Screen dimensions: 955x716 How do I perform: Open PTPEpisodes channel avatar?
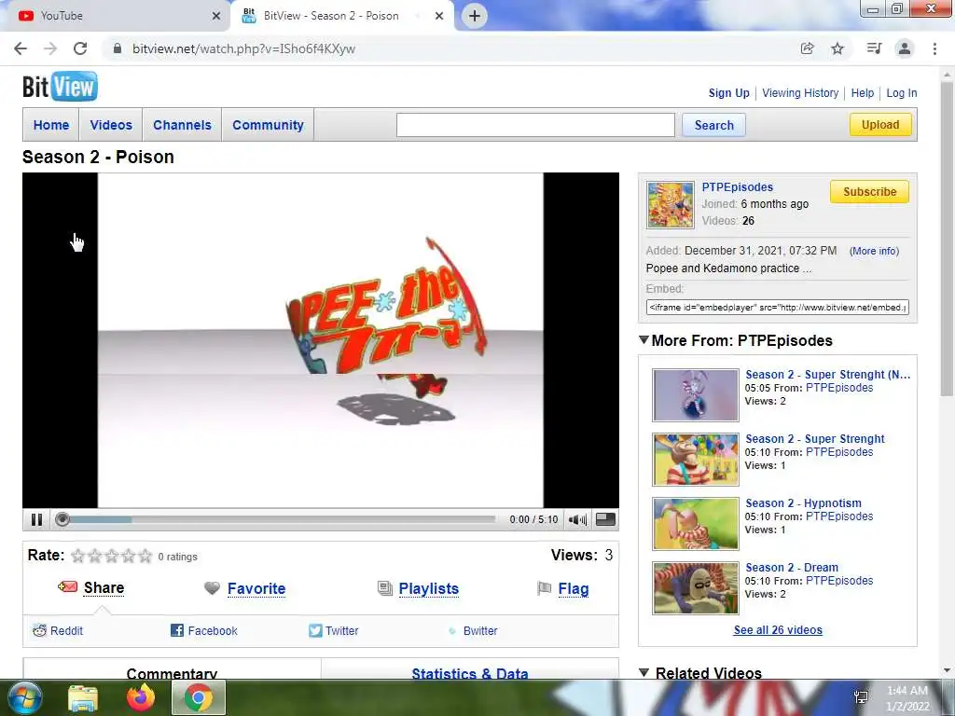670,204
